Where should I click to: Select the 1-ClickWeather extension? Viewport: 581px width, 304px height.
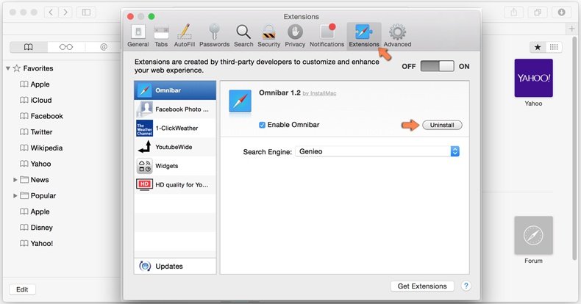click(x=175, y=128)
